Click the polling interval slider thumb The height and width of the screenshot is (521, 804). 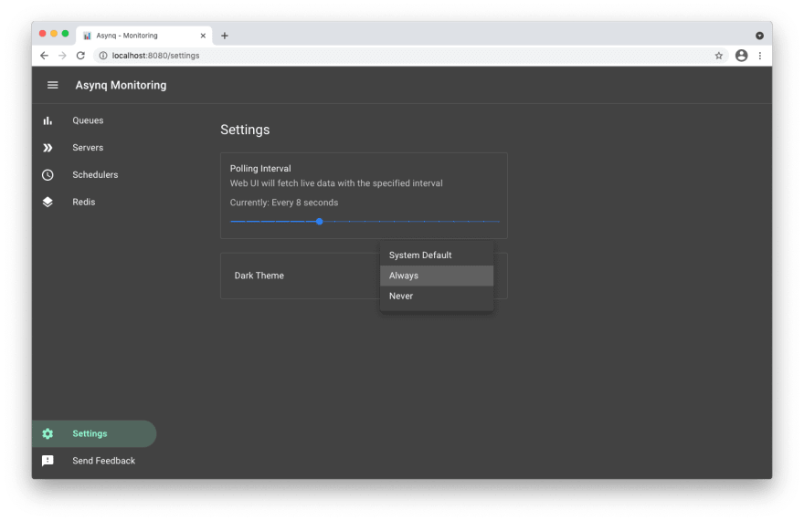(x=320, y=222)
